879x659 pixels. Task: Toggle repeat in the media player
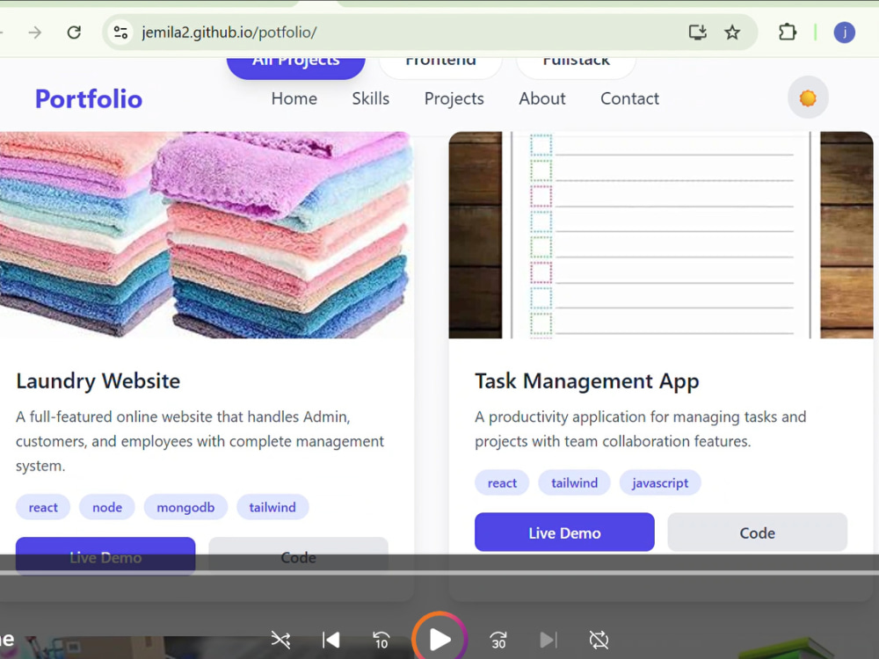[599, 640]
